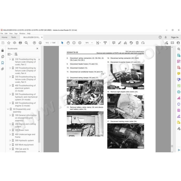Image resolution: width=181 pixels, height=181 pixels.
Task: Open the zoom percentage dropdown
Action: pos(92,43)
